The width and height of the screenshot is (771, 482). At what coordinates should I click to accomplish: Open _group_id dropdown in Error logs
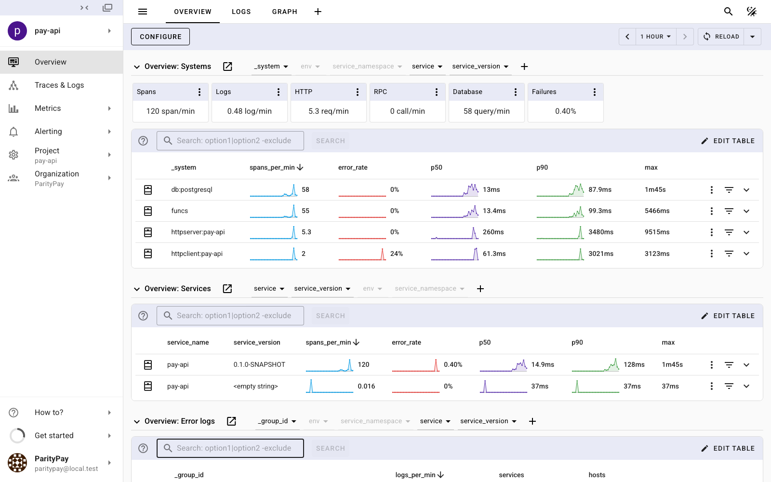pos(278,421)
